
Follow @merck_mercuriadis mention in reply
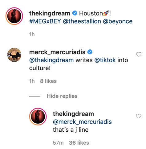tap(82, 122)
